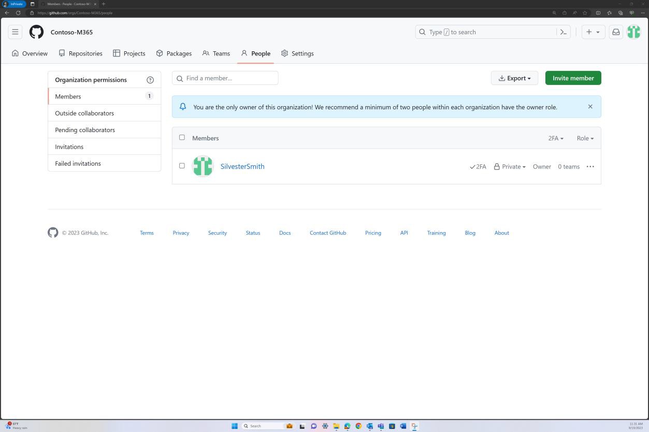Open SilvesterSmith's profile link
649x432 pixels.
coord(242,166)
